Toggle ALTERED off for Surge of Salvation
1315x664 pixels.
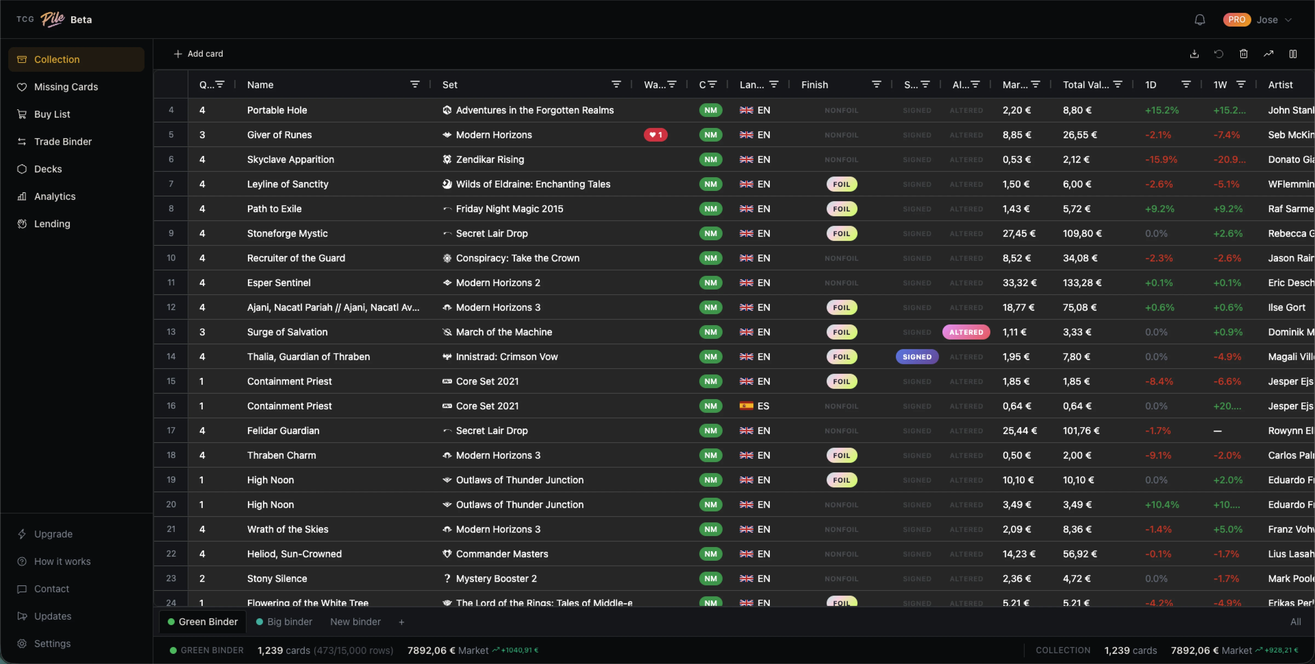(966, 332)
